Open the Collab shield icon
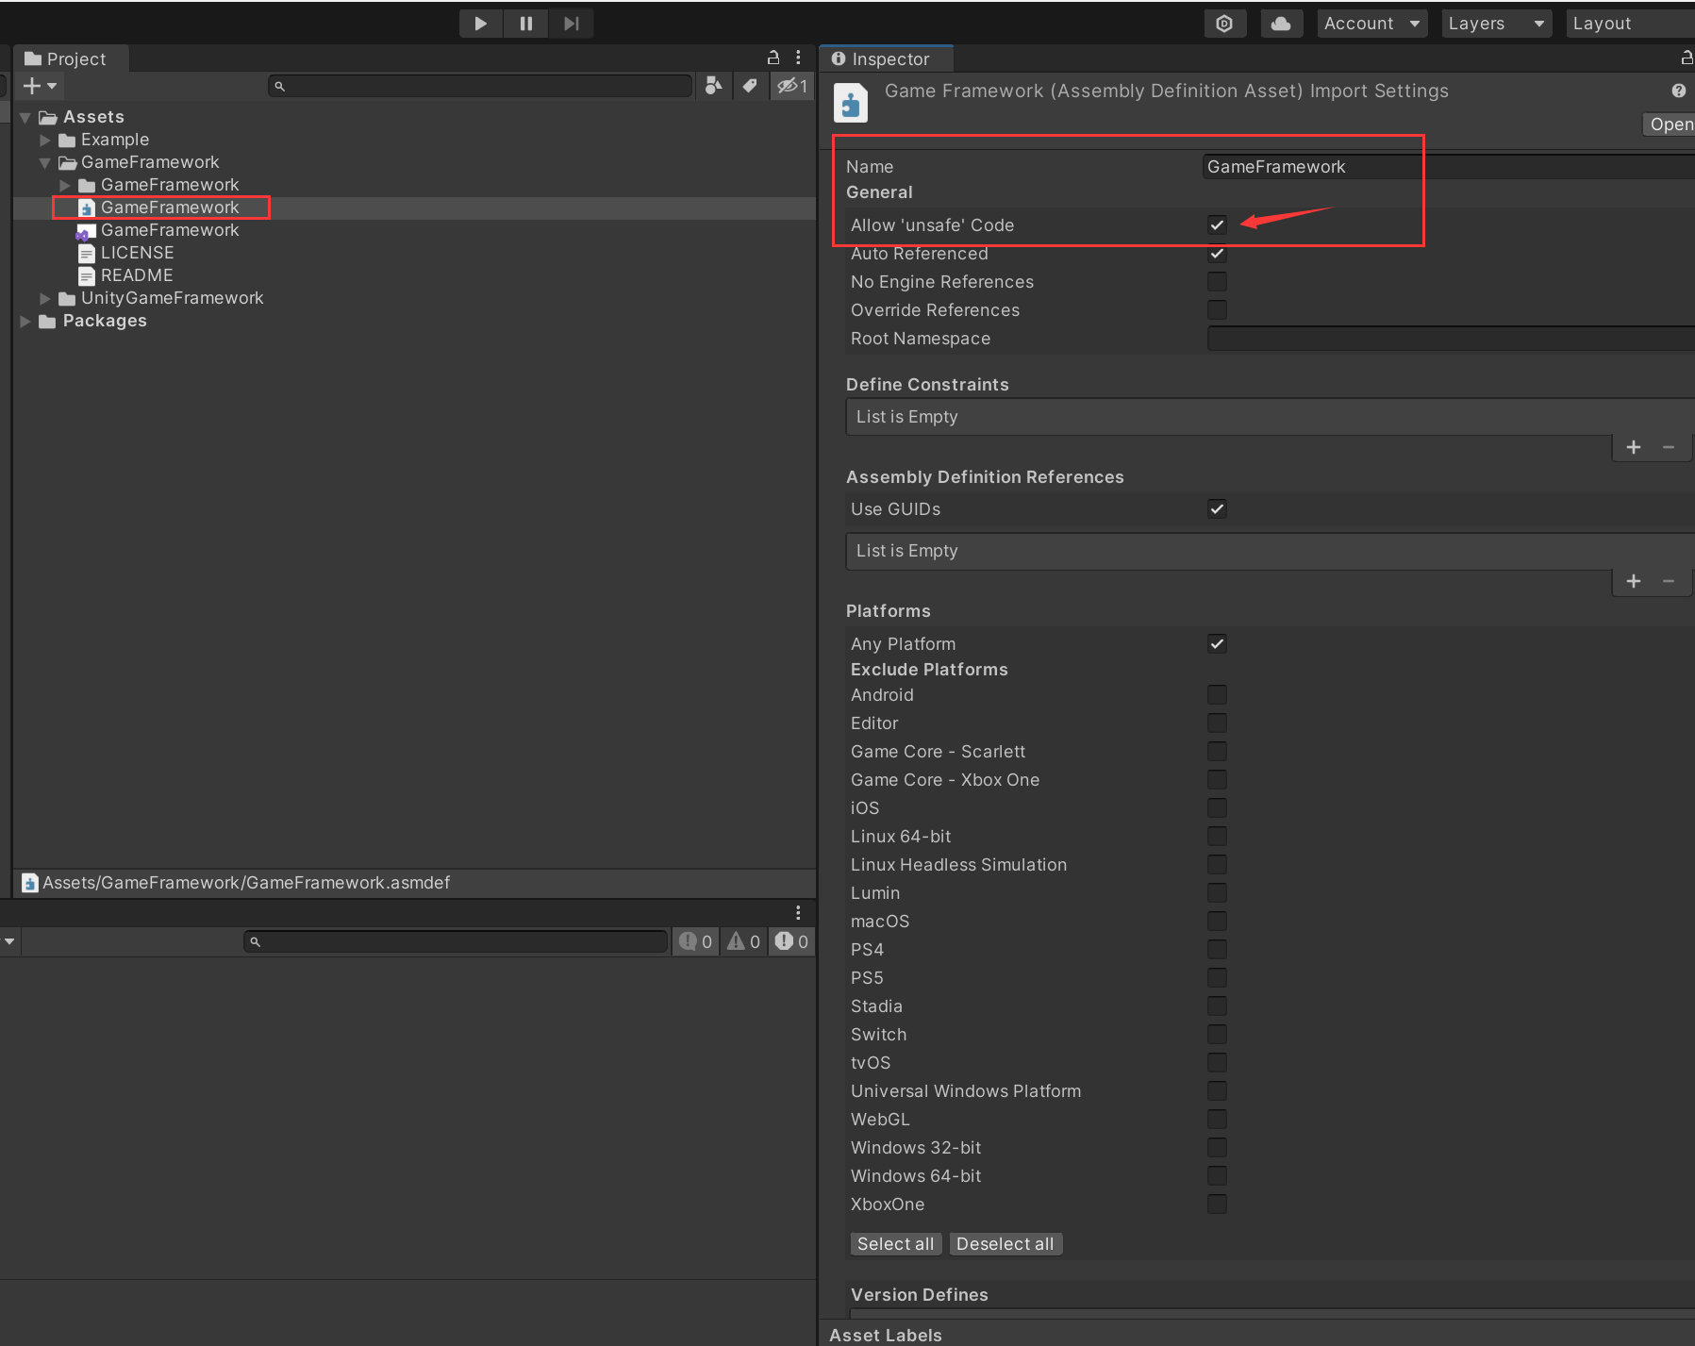The width and height of the screenshot is (1695, 1346). [x=1224, y=24]
